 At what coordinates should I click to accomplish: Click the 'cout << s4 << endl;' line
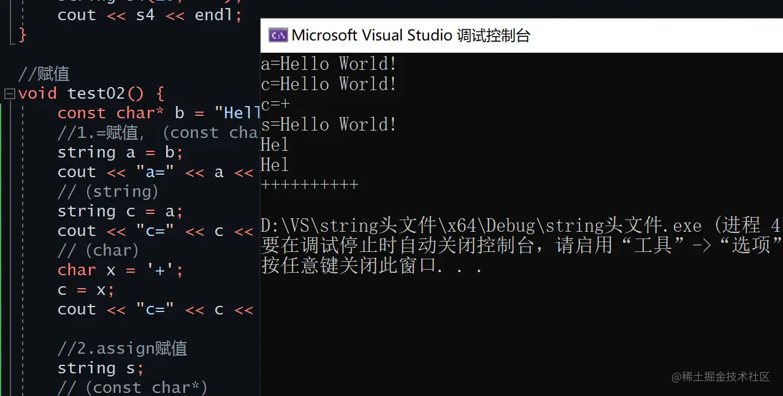tap(150, 15)
